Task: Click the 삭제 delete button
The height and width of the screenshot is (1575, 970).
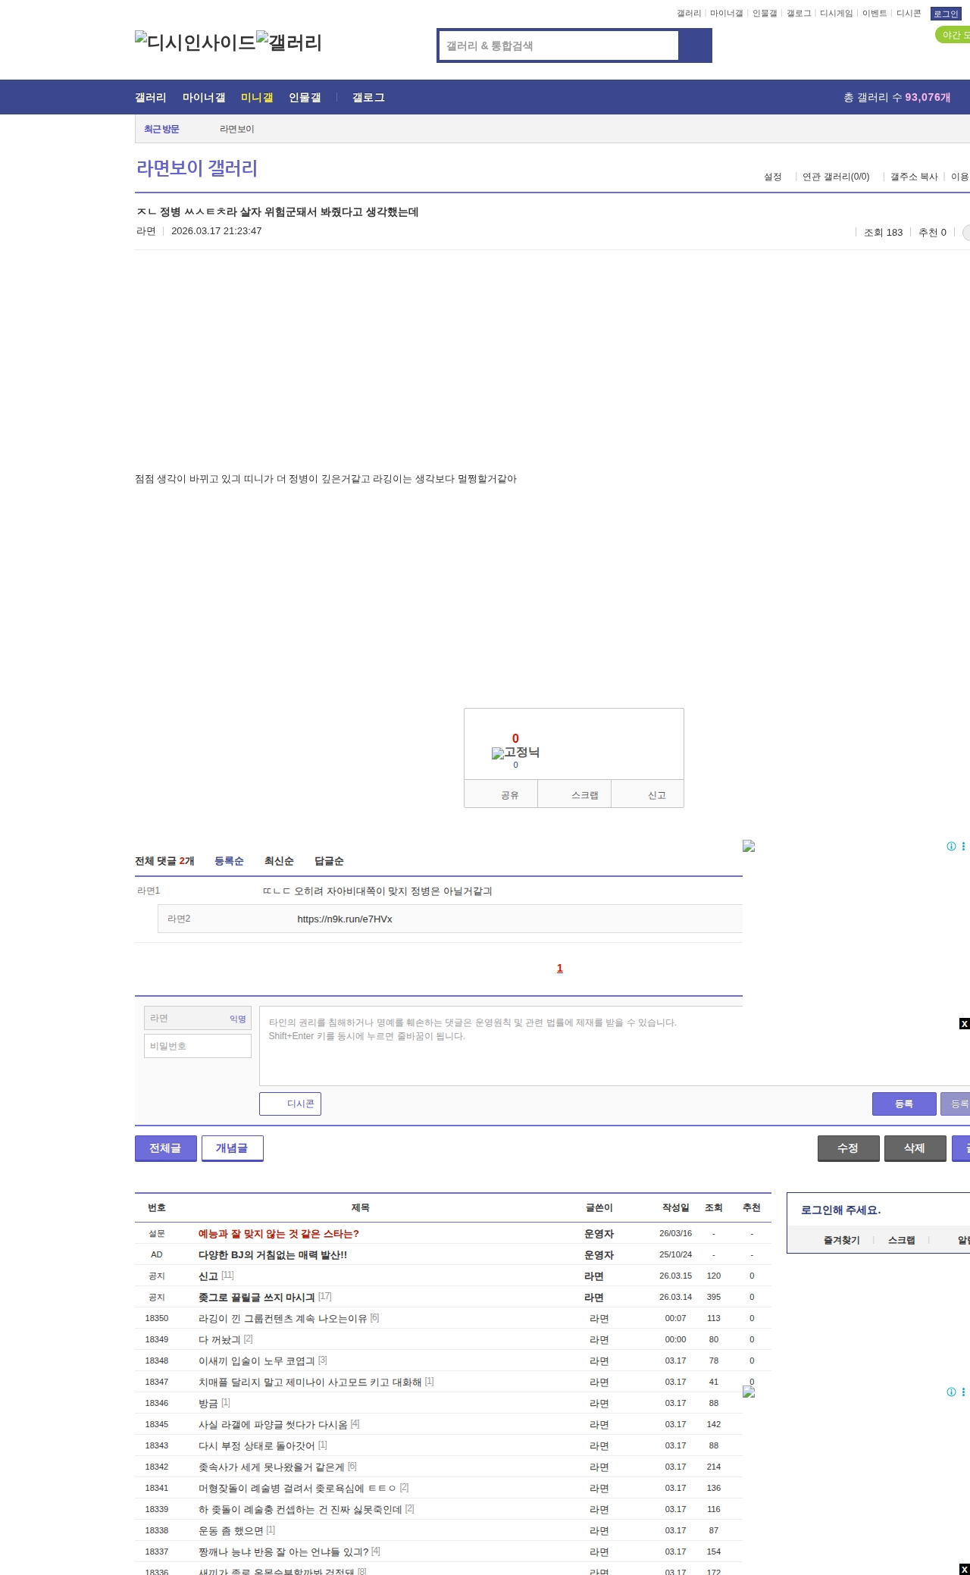Action: [915, 1148]
